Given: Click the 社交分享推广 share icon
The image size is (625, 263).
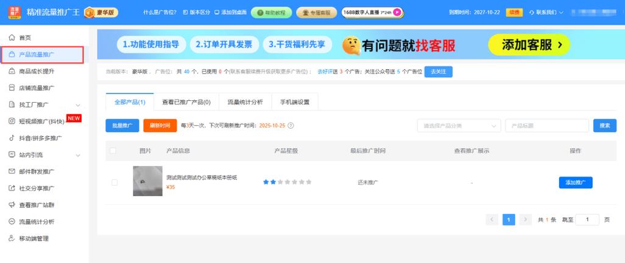Looking at the screenshot, I should (x=12, y=188).
